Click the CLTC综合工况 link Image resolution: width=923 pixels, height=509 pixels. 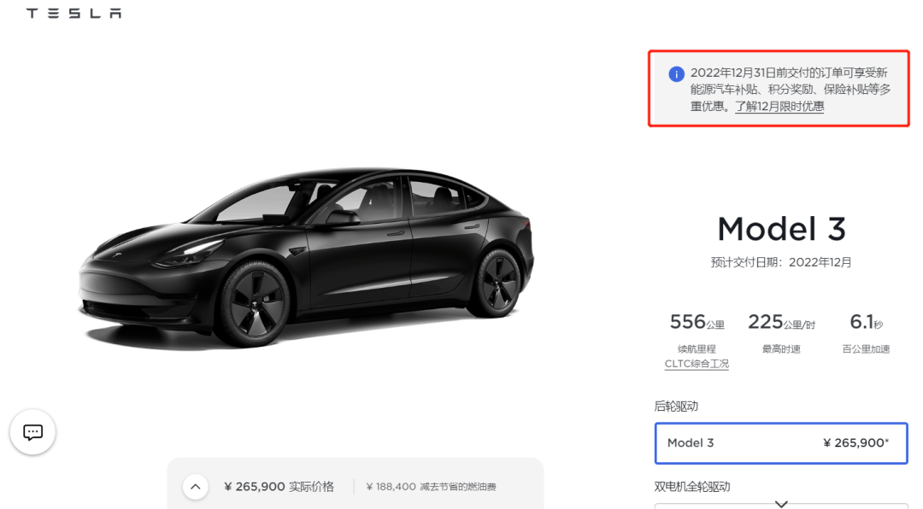tap(697, 364)
